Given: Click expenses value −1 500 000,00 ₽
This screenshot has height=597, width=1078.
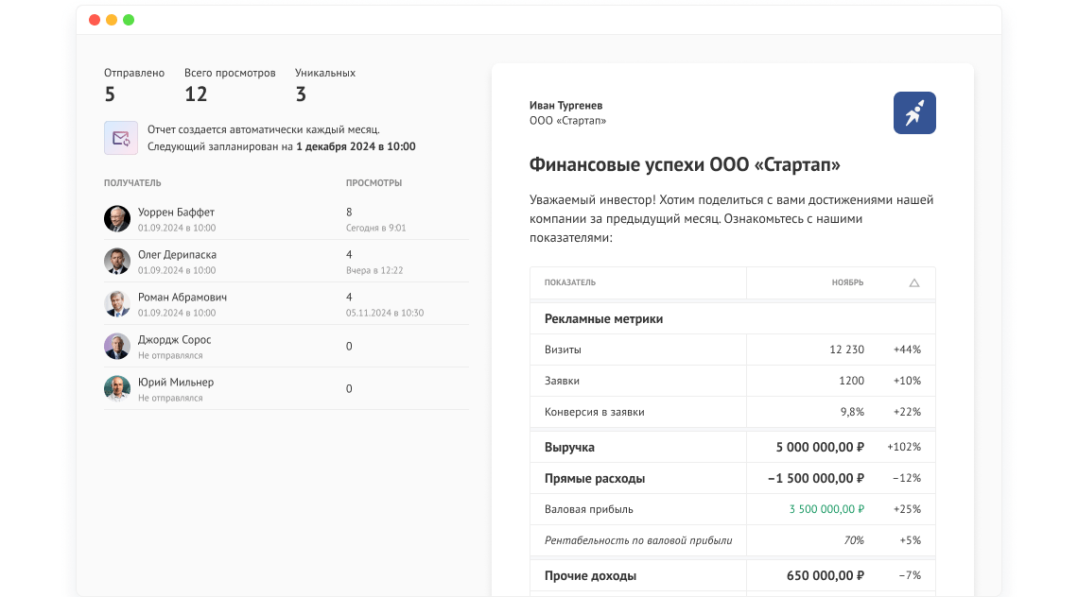Looking at the screenshot, I should pyautogui.click(x=816, y=478).
